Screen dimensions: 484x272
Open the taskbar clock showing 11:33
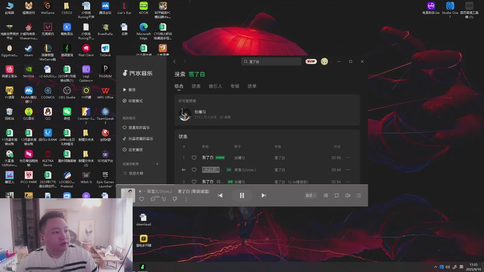(474, 267)
